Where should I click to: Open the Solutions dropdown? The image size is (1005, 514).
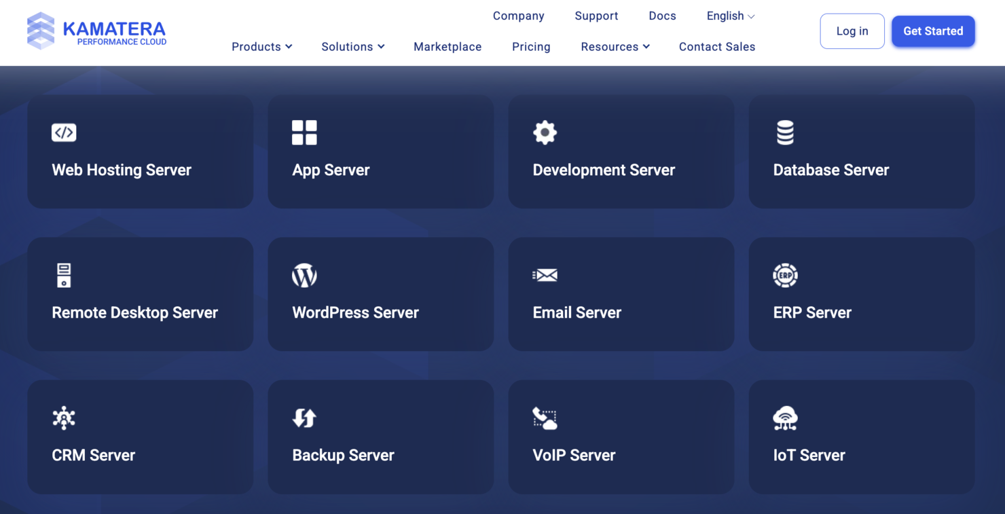pyautogui.click(x=352, y=46)
